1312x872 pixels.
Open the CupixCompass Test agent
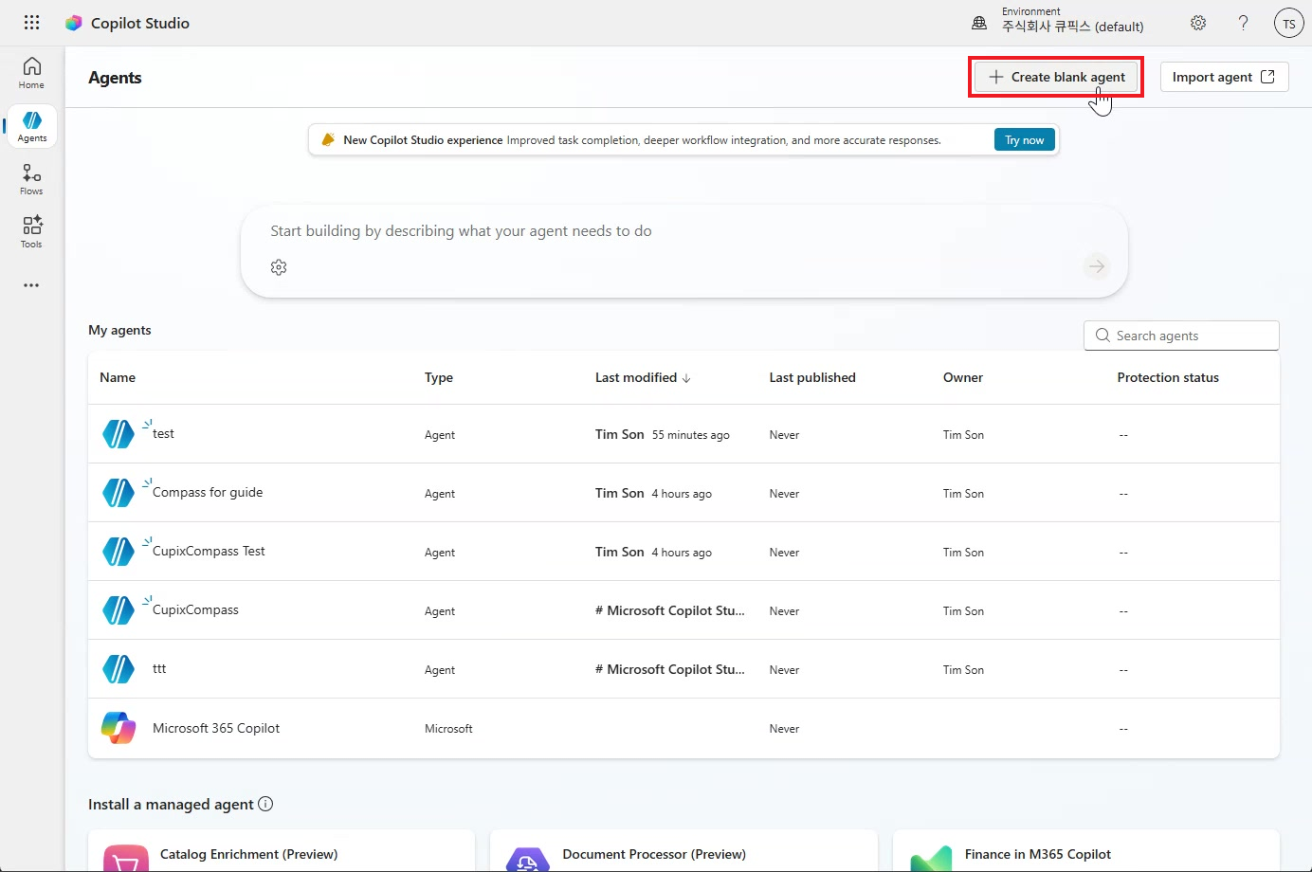pos(209,551)
